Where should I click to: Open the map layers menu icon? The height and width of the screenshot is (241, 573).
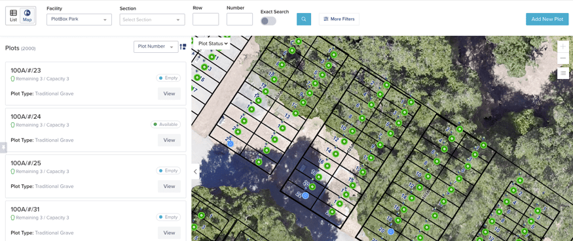[x=563, y=73]
